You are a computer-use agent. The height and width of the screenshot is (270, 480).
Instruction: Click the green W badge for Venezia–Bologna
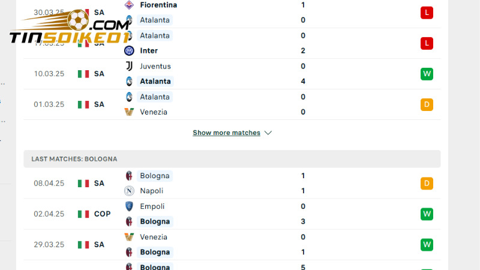click(x=427, y=245)
